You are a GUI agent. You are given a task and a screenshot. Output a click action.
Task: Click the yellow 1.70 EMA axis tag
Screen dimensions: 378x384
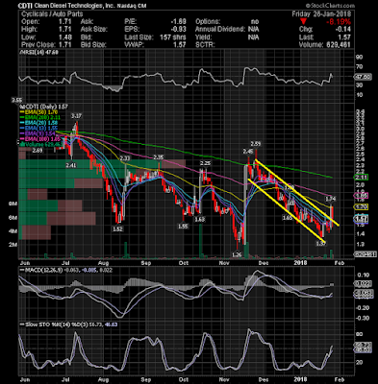tap(361, 206)
